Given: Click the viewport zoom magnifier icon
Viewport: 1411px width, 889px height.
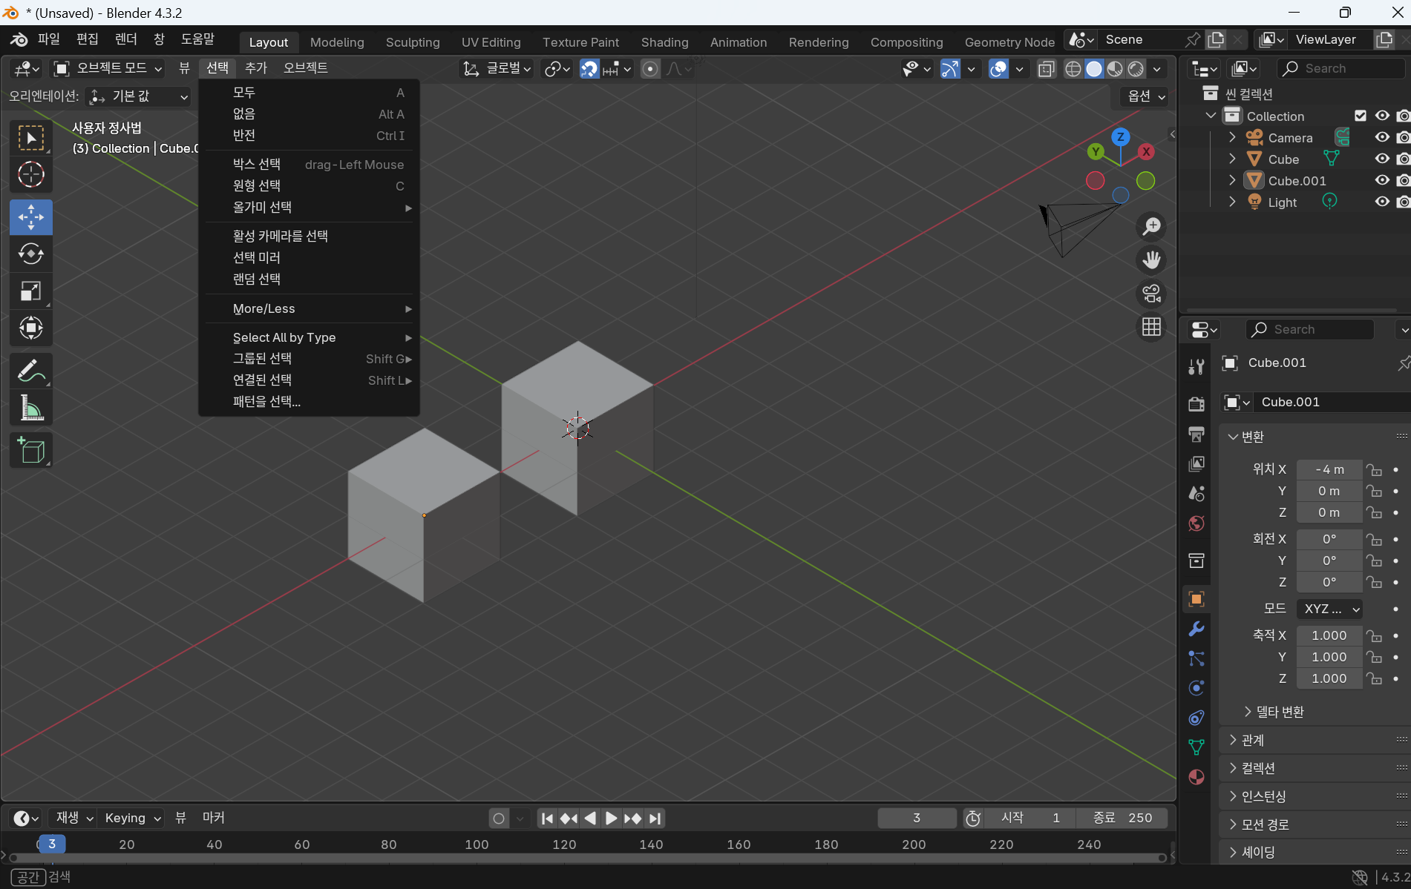Looking at the screenshot, I should pyautogui.click(x=1151, y=226).
